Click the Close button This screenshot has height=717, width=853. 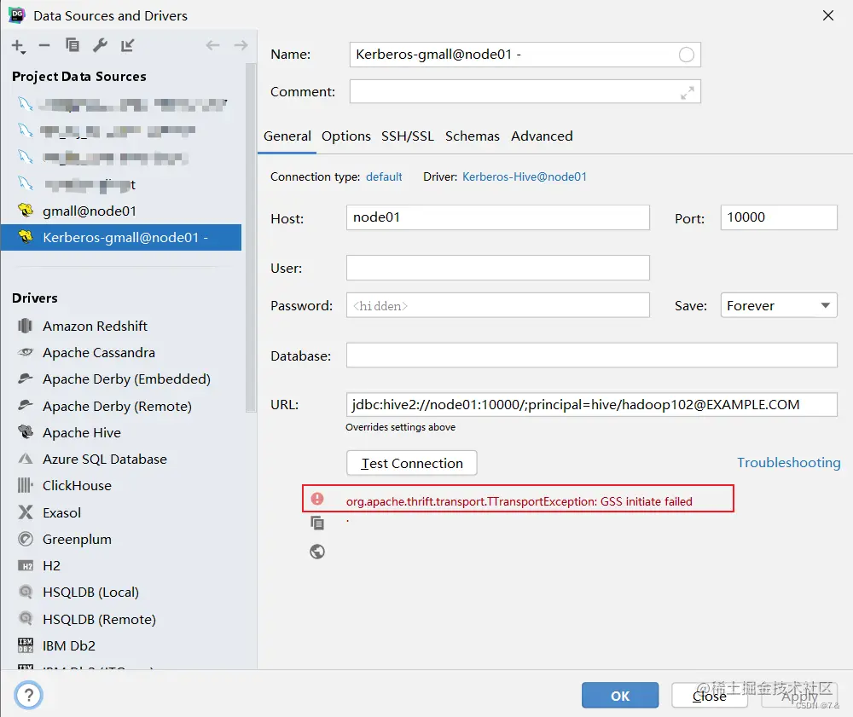coord(710,696)
